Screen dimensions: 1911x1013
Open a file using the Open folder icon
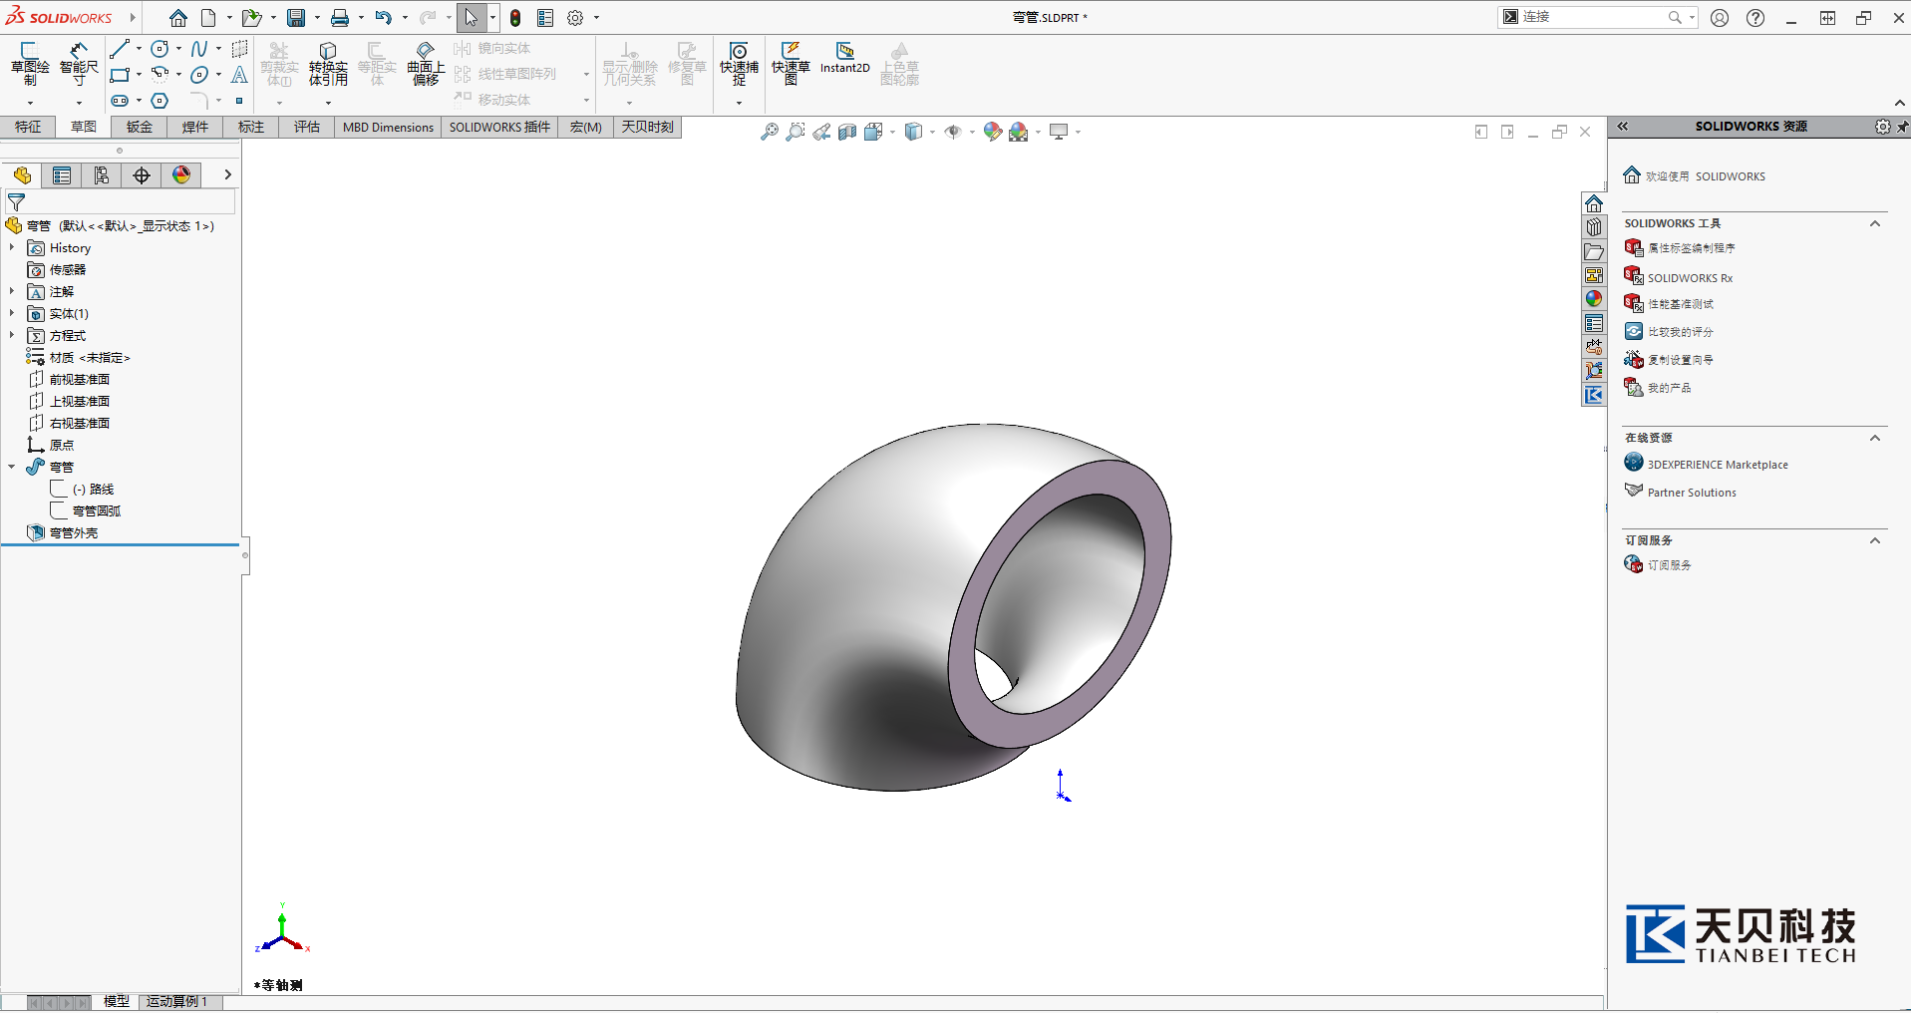pyautogui.click(x=251, y=18)
